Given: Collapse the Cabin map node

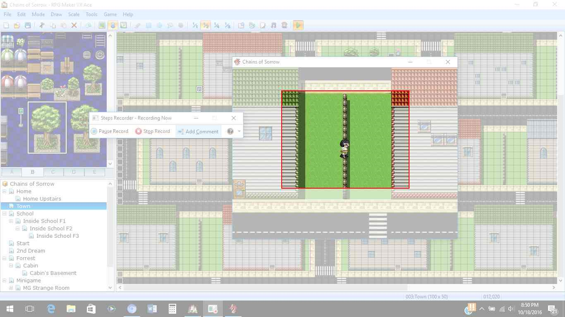Looking at the screenshot, I should (11, 266).
